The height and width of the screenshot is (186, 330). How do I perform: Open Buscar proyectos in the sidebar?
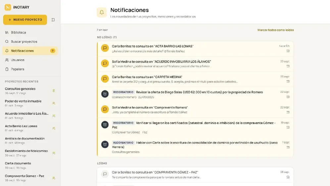pos(30,41)
